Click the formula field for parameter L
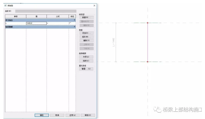Viewport: 205px width, 119px height. [58, 23]
